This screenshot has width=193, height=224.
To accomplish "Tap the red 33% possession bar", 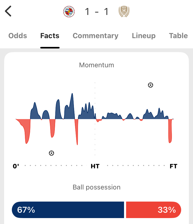I will 153,210.
